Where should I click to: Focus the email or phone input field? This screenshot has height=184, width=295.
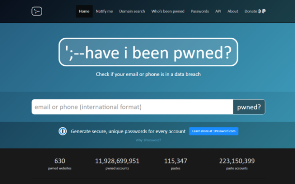[x=133, y=107]
